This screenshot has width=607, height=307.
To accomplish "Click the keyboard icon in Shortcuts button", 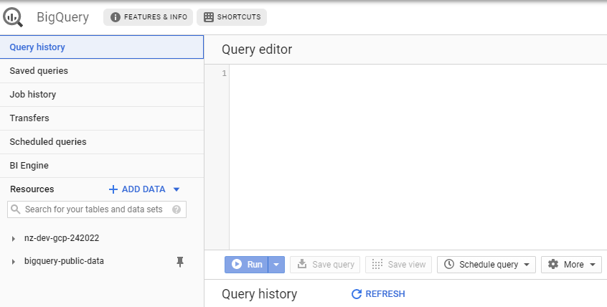I will pos(208,17).
